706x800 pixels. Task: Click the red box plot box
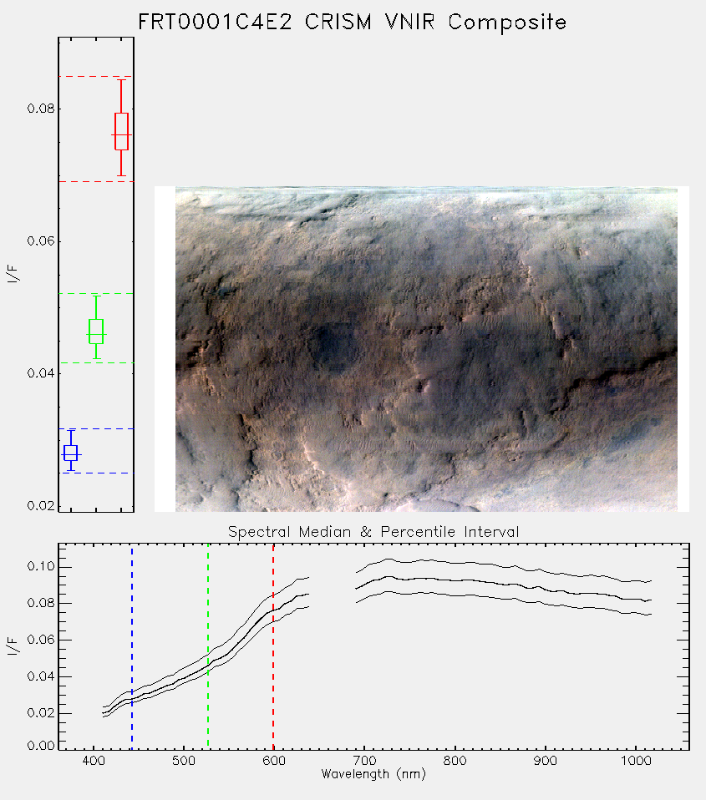[121, 132]
